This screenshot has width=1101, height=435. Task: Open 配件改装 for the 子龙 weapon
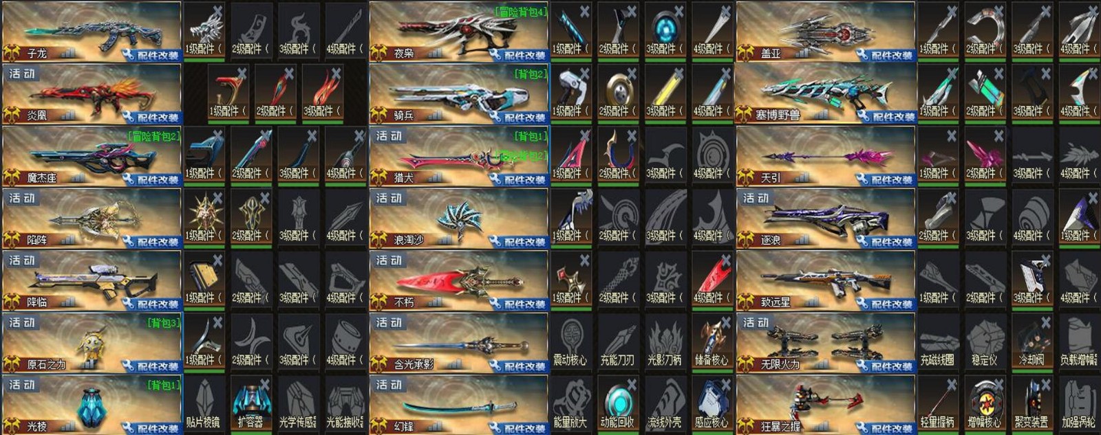pos(153,55)
